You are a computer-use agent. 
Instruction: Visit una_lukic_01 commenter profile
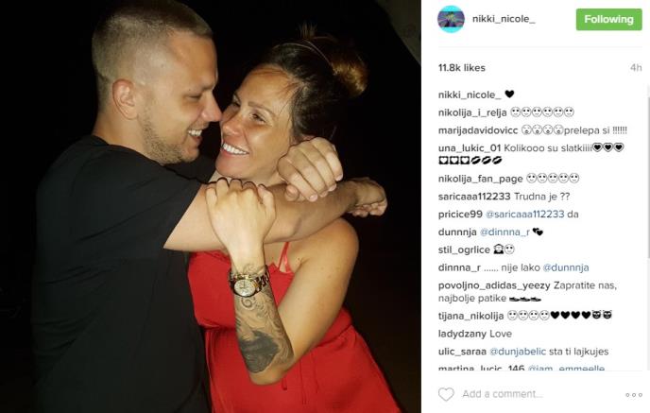[x=470, y=148]
